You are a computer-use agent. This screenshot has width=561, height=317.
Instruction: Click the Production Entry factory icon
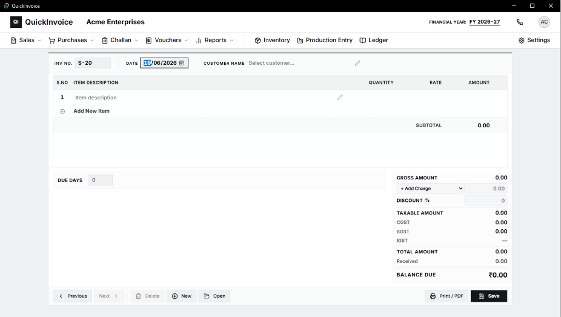(x=300, y=41)
